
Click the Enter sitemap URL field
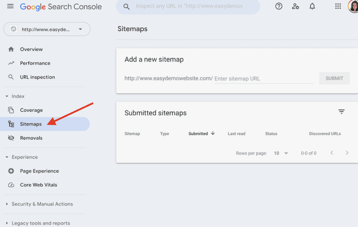click(264, 79)
